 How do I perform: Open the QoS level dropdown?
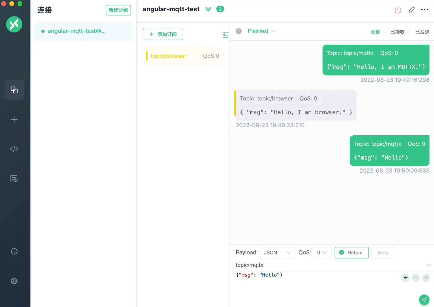[322, 252]
